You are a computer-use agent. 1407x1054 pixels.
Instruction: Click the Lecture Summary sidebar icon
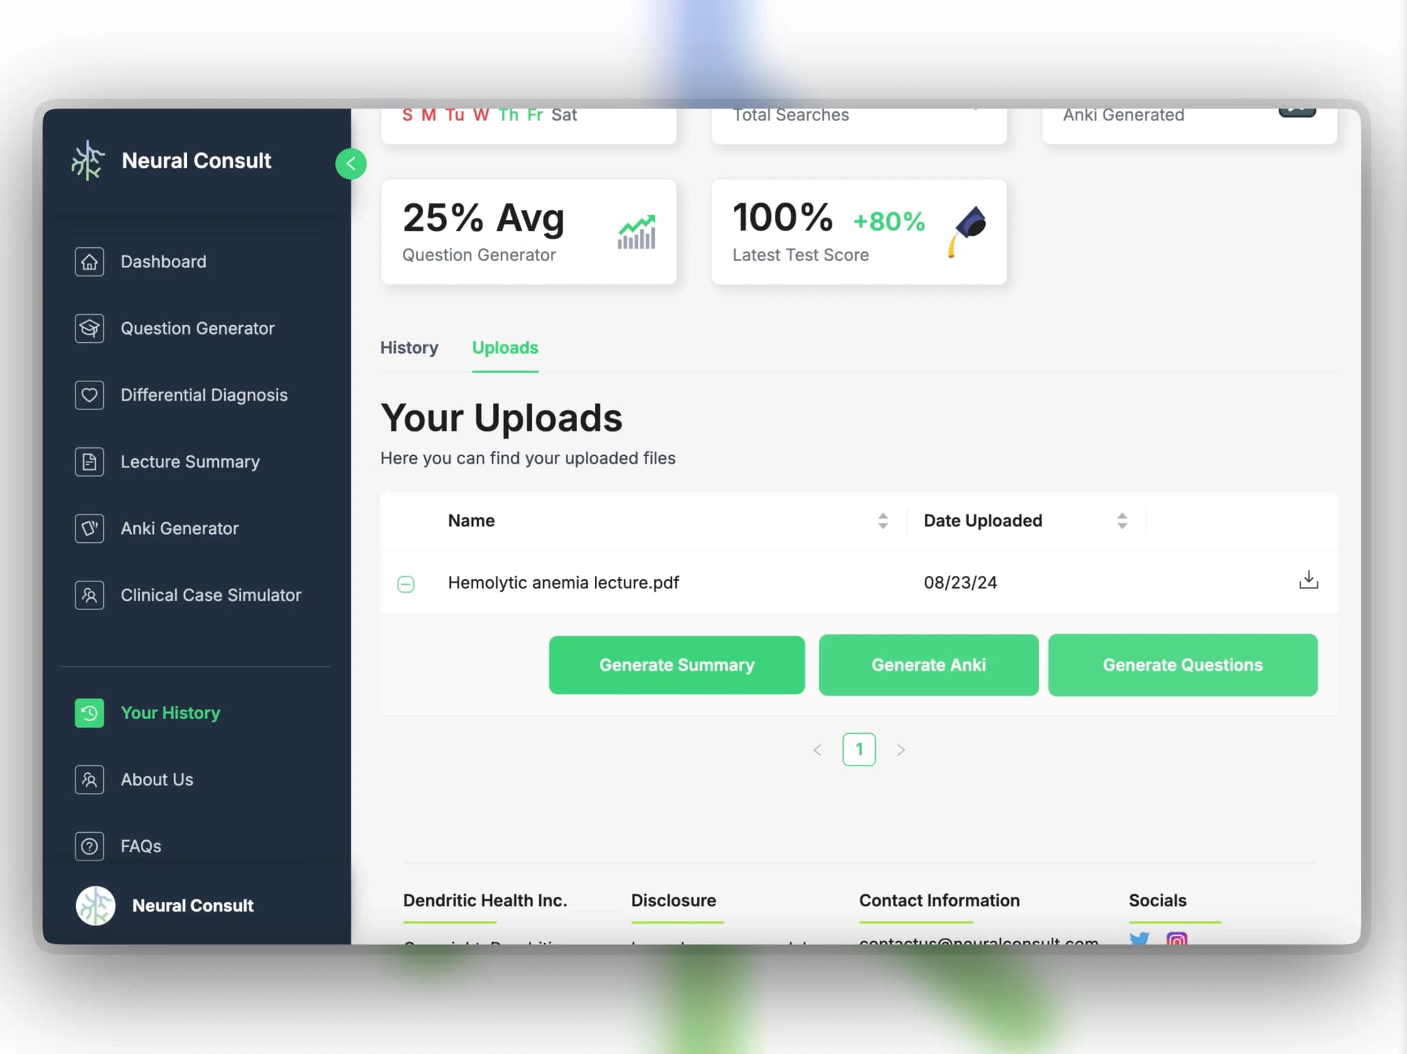tap(87, 460)
